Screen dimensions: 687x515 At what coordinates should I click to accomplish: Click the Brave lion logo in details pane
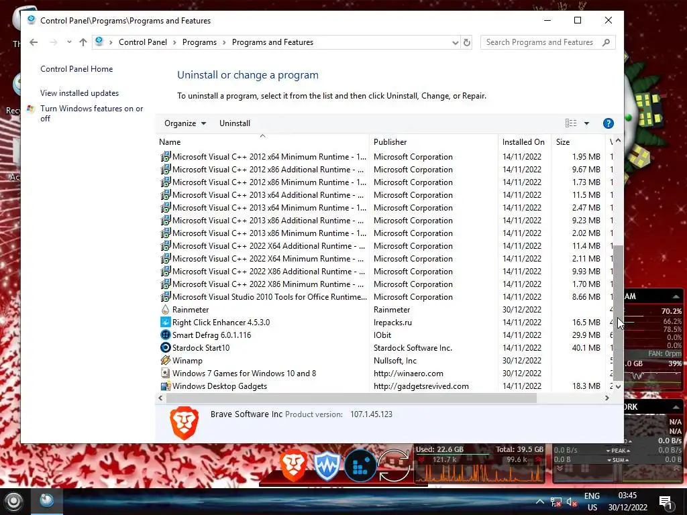184,423
